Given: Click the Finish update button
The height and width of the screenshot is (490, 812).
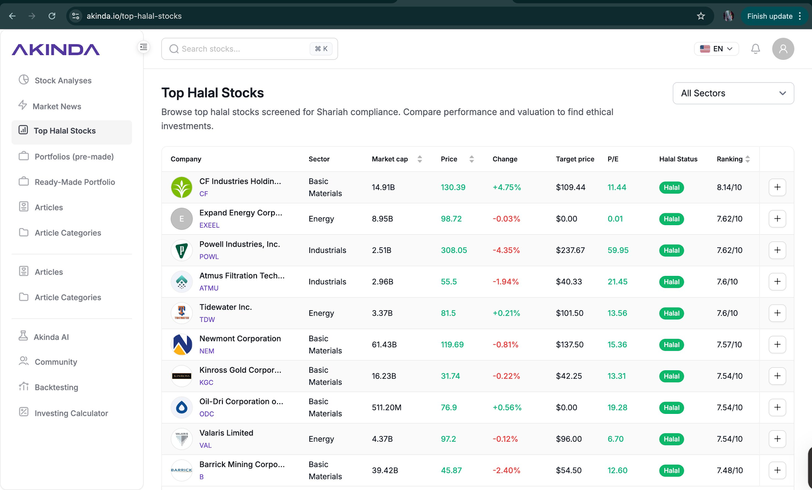Looking at the screenshot, I should [770, 16].
